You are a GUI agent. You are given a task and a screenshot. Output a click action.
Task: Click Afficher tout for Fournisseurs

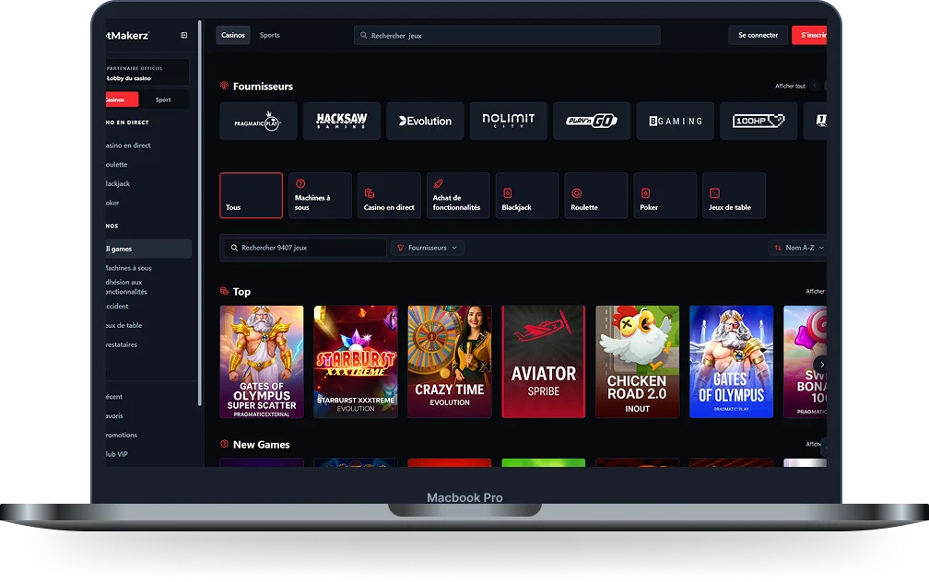point(791,86)
